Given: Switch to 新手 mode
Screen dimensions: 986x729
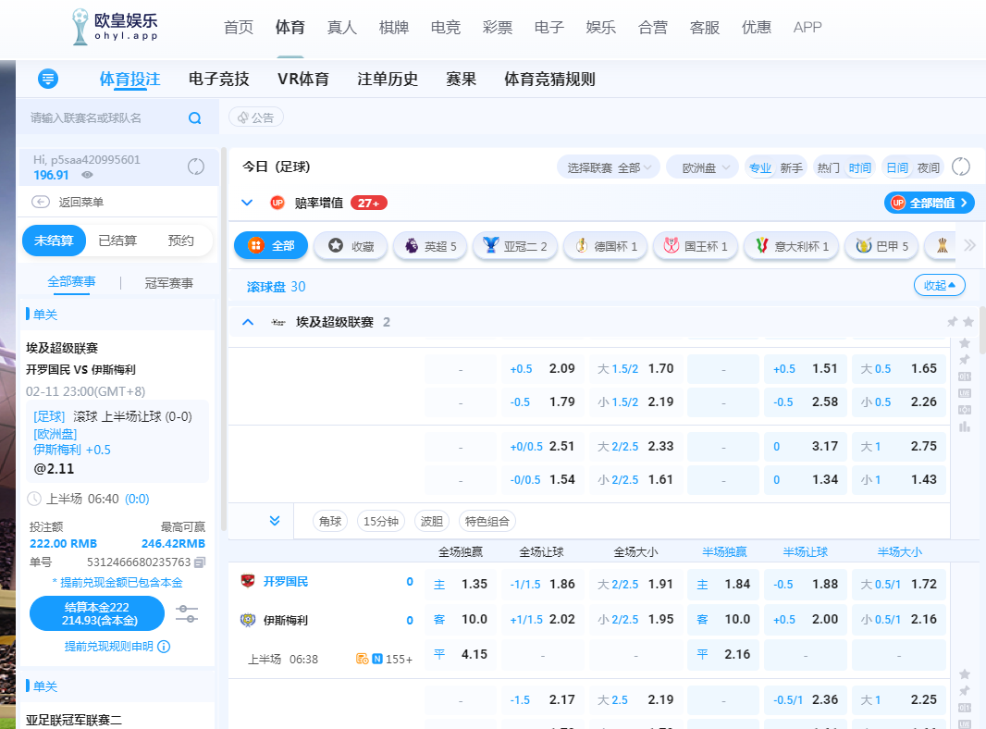Looking at the screenshot, I should coord(792,167).
